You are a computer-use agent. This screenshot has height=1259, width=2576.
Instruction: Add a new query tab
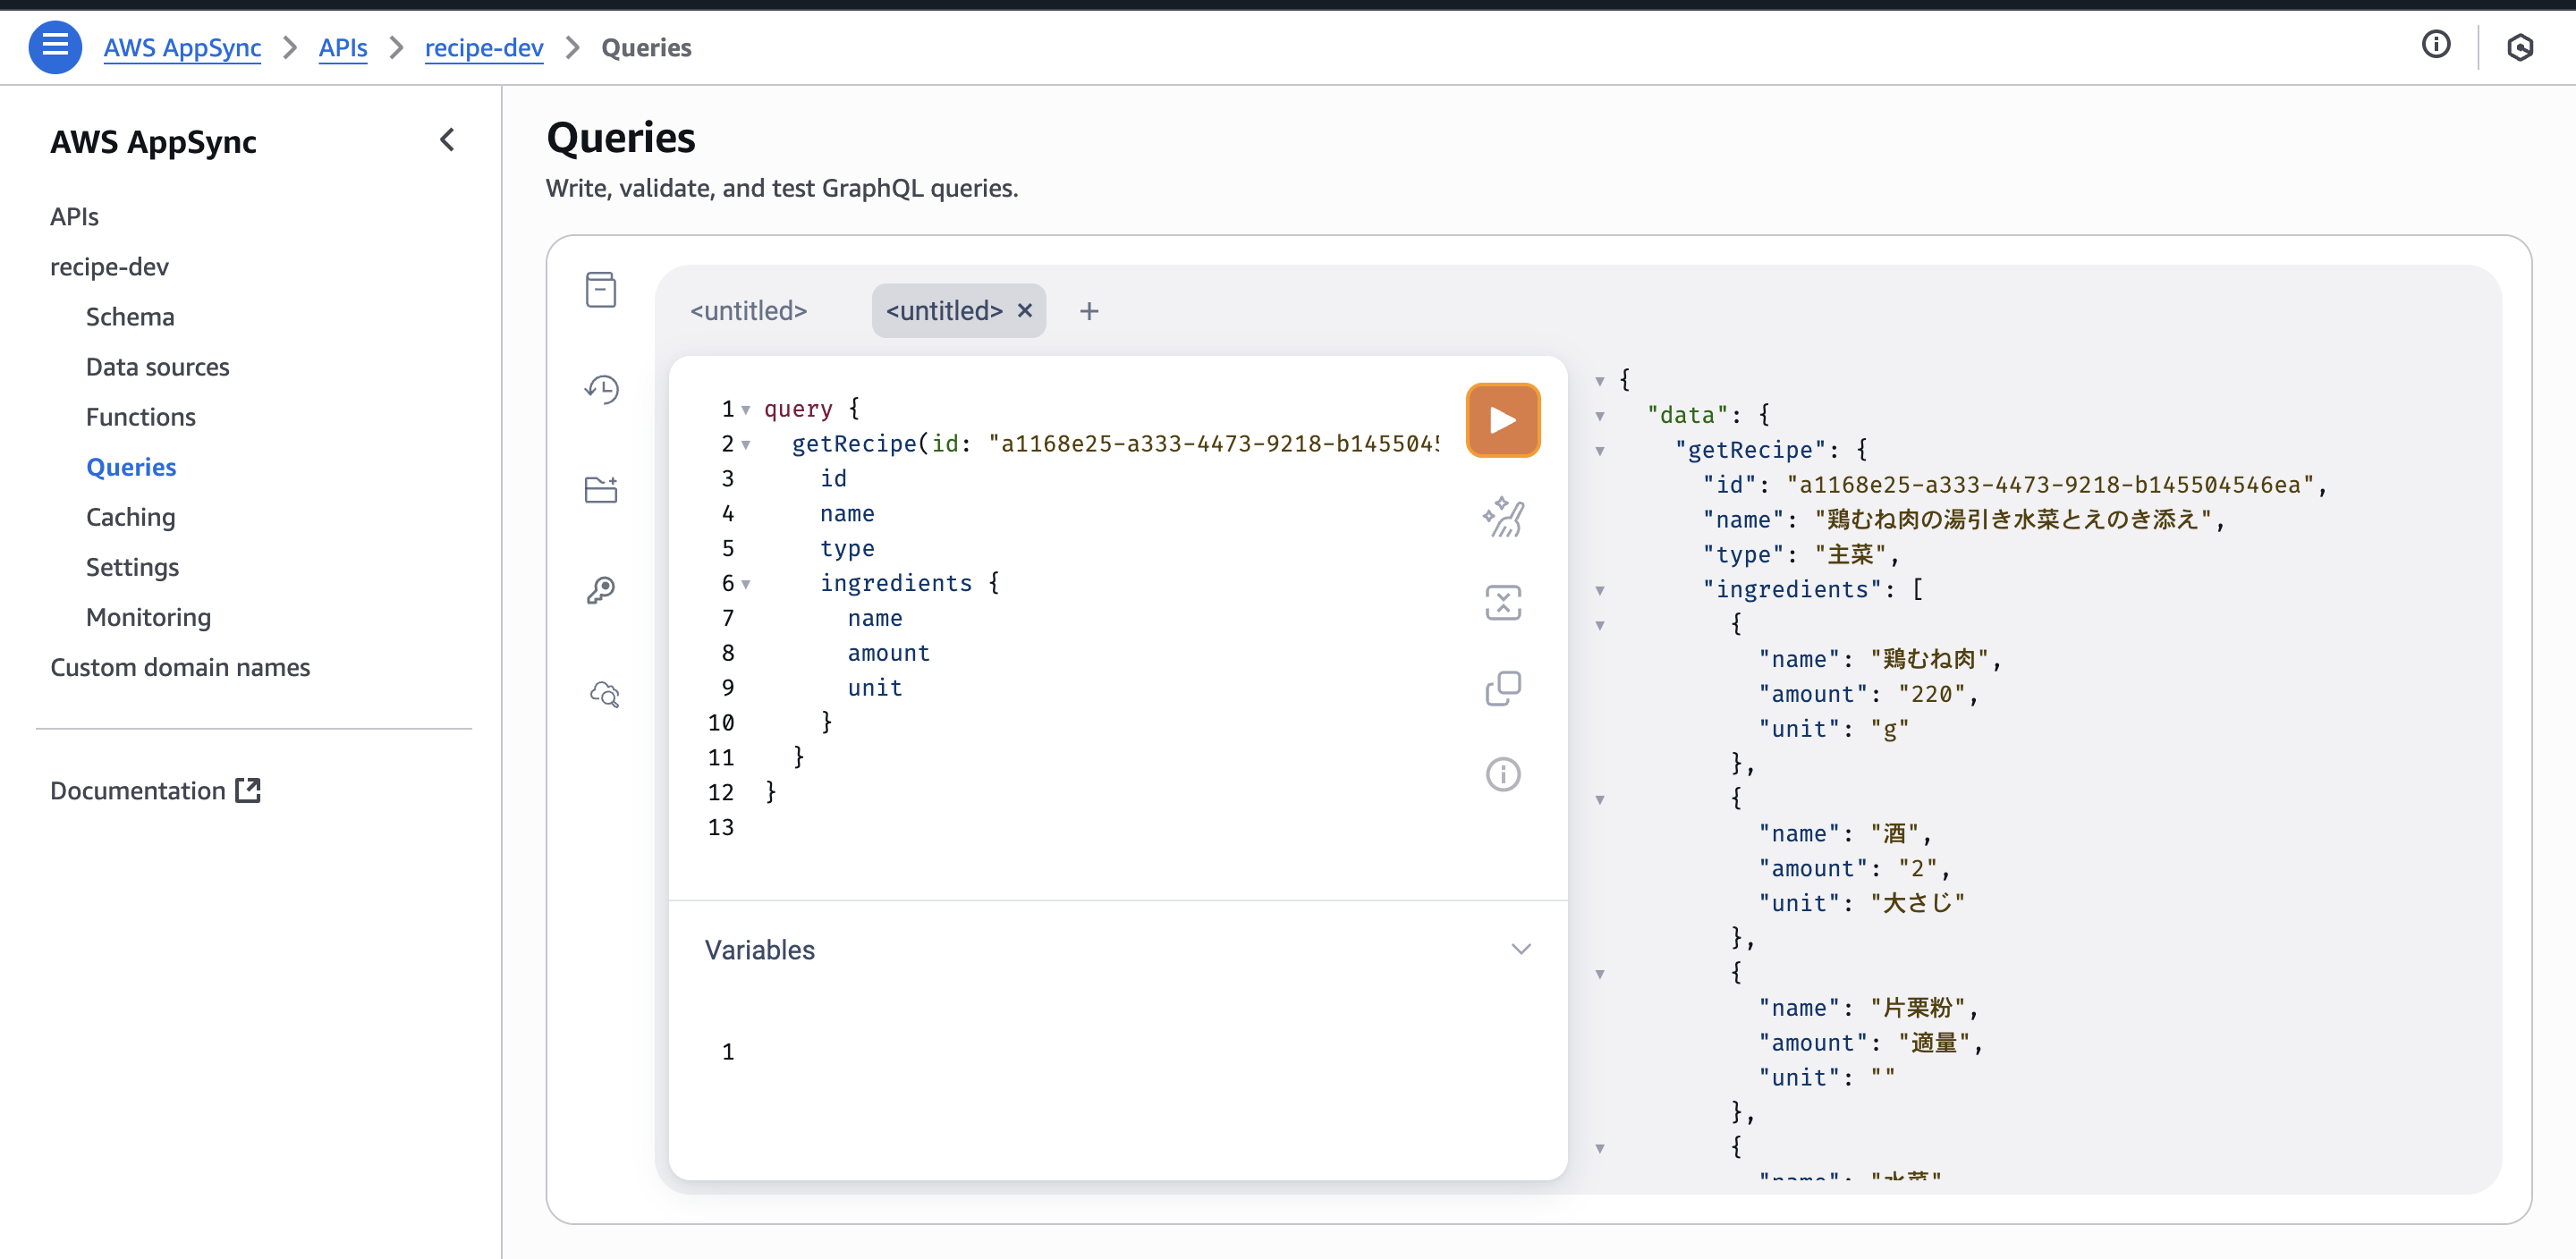coord(1089,311)
